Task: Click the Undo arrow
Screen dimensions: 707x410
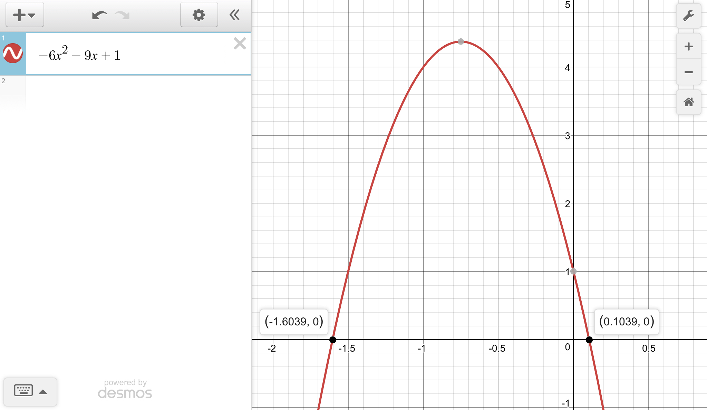Action: 99,15
